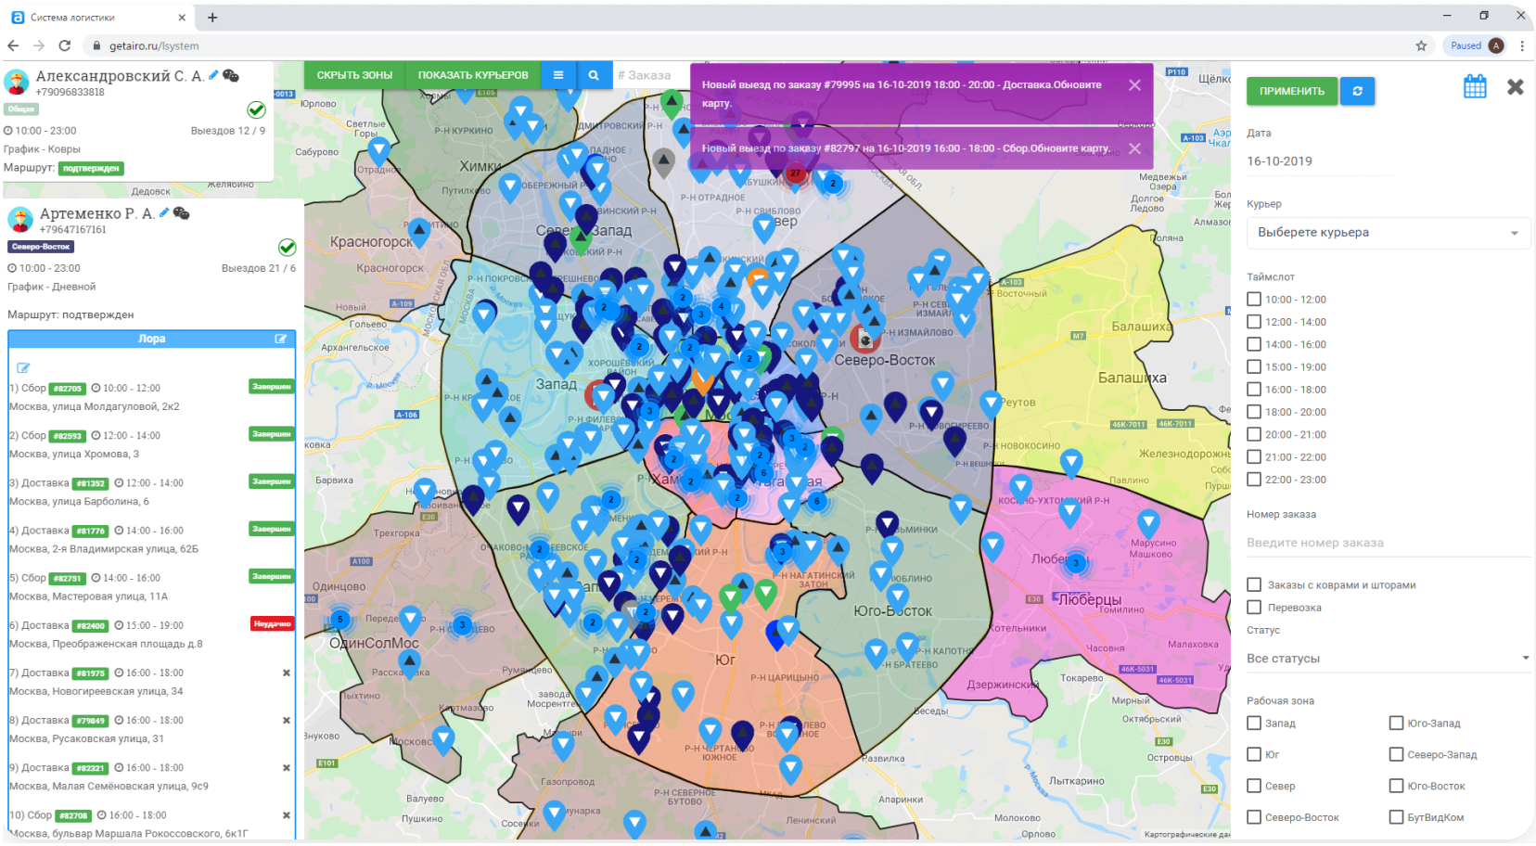The height and width of the screenshot is (846, 1536).
Task: Open chat with courier Артеменко Р. А.
Action: tap(182, 212)
